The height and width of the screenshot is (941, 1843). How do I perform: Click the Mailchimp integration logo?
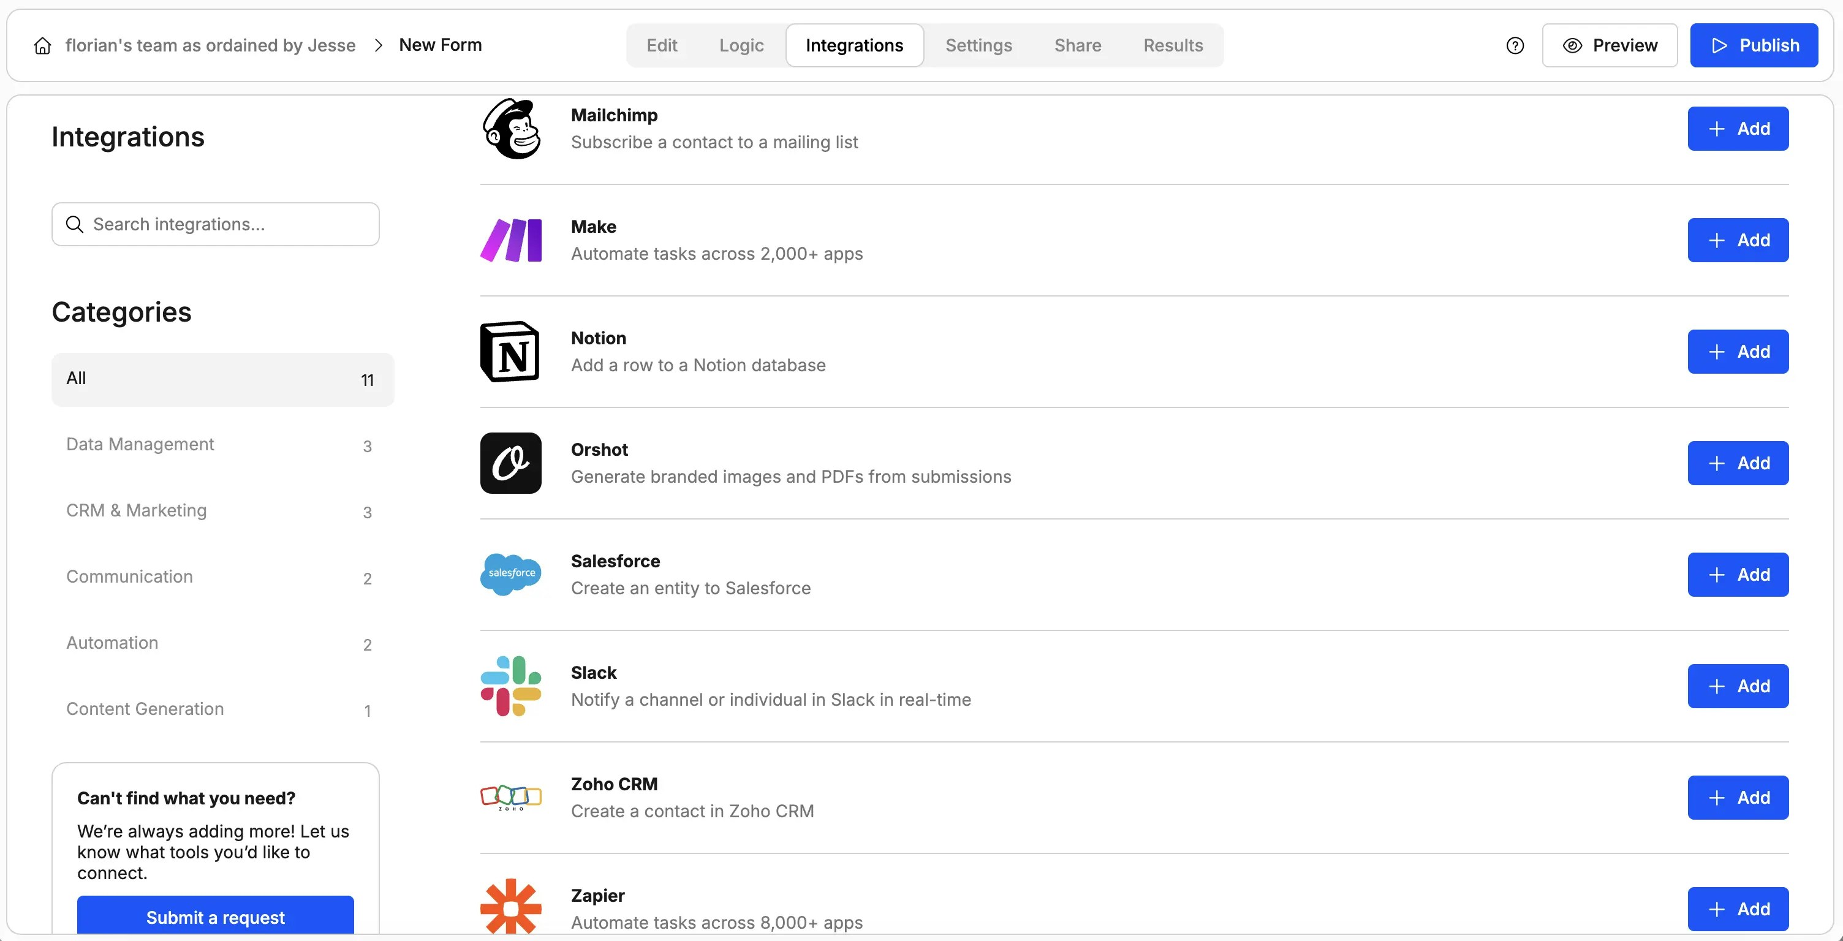(510, 128)
